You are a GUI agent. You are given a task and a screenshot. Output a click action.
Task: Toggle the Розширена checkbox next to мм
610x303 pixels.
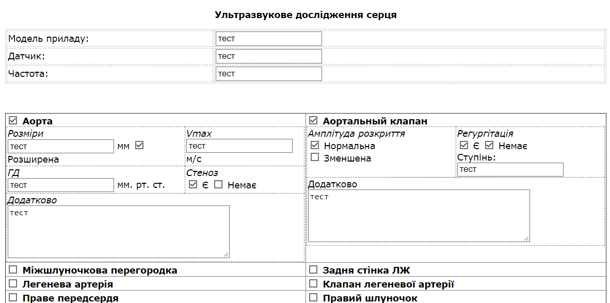pyautogui.click(x=139, y=146)
